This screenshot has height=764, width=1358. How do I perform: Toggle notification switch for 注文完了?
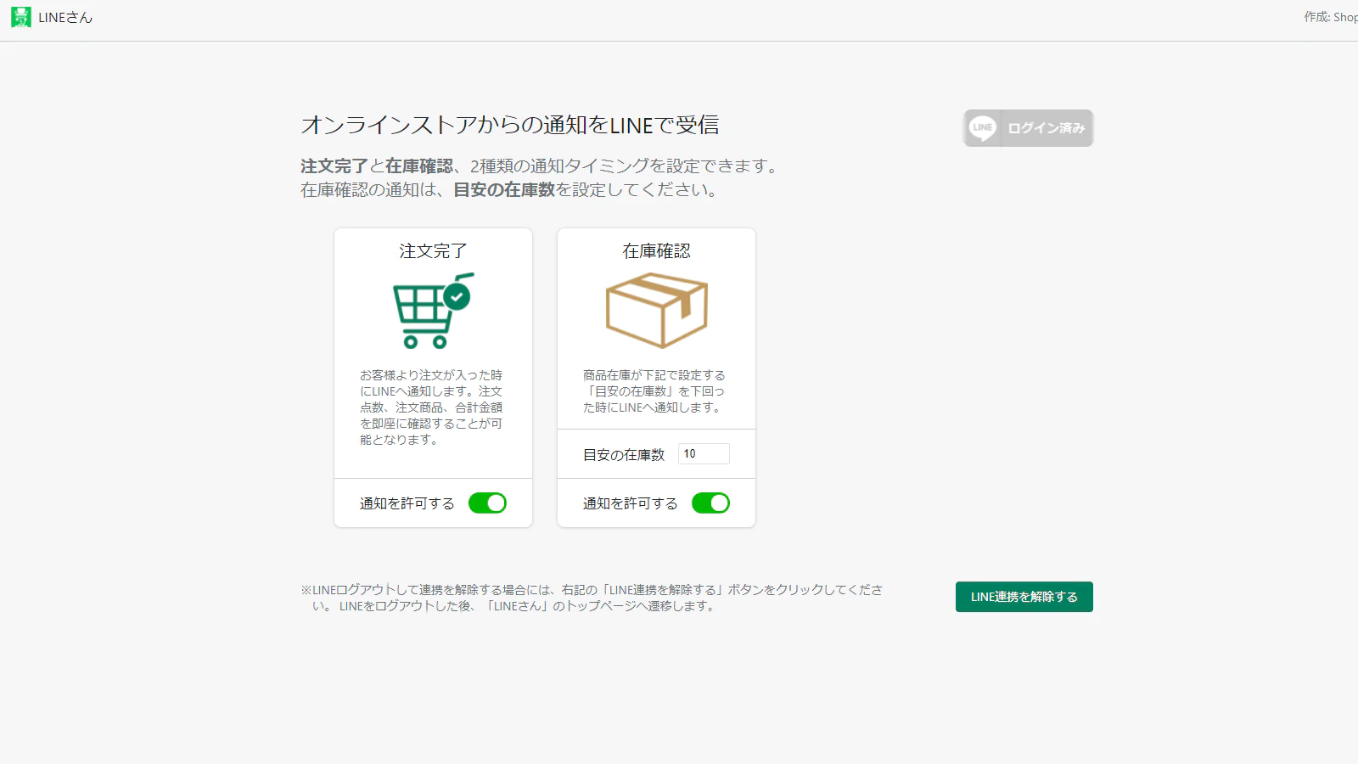tap(487, 503)
